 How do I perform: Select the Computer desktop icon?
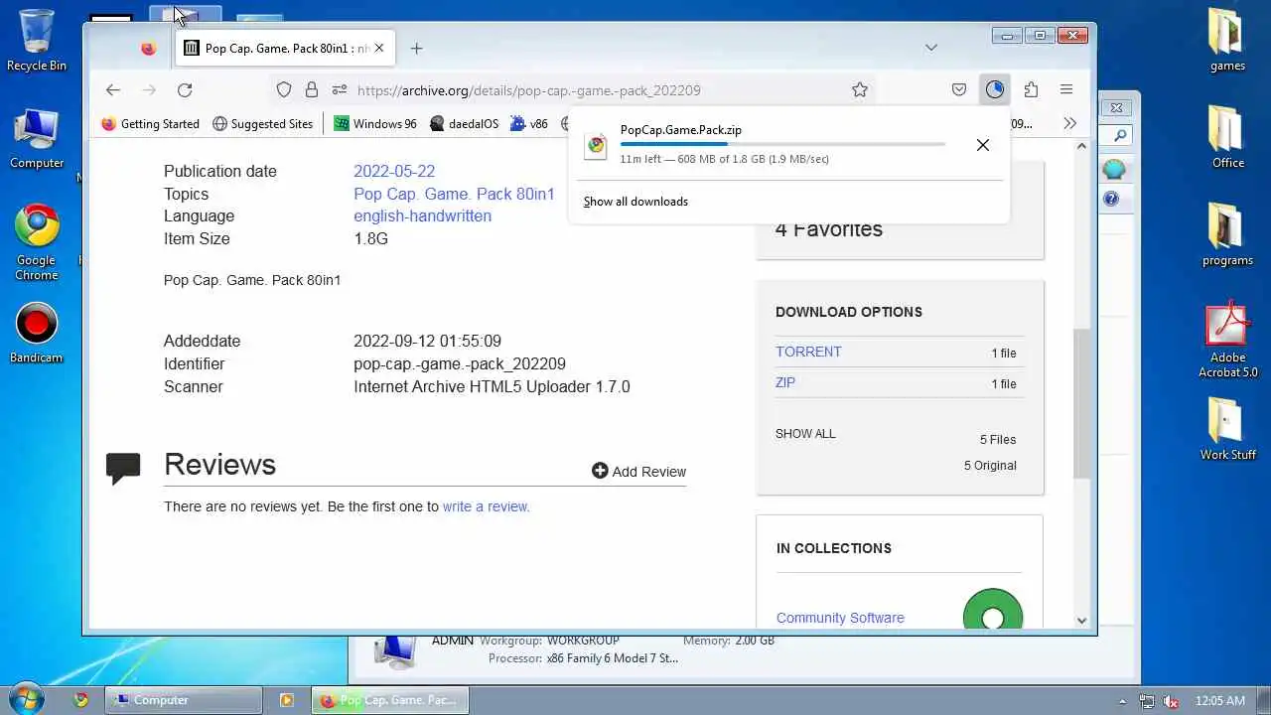coord(37,139)
